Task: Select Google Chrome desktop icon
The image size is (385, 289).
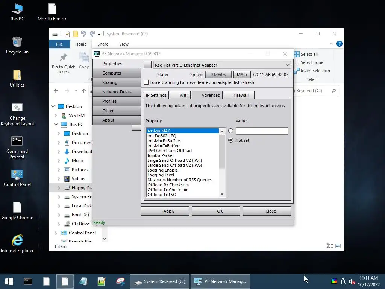Action: [17, 211]
